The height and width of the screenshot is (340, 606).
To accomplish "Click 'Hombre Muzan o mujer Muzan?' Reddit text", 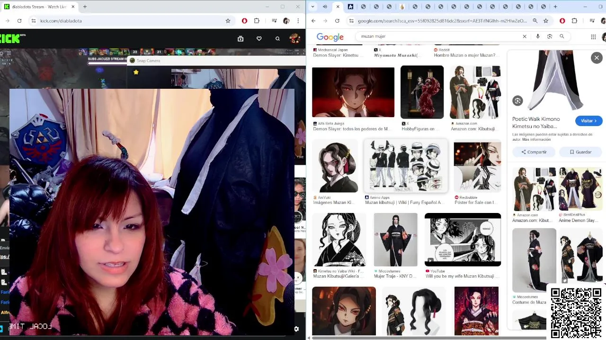I will coord(464,55).
